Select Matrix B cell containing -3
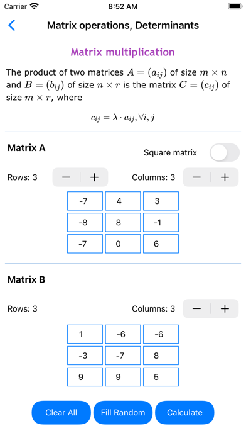Viewport: 246px width, 438px height. [85, 356]
